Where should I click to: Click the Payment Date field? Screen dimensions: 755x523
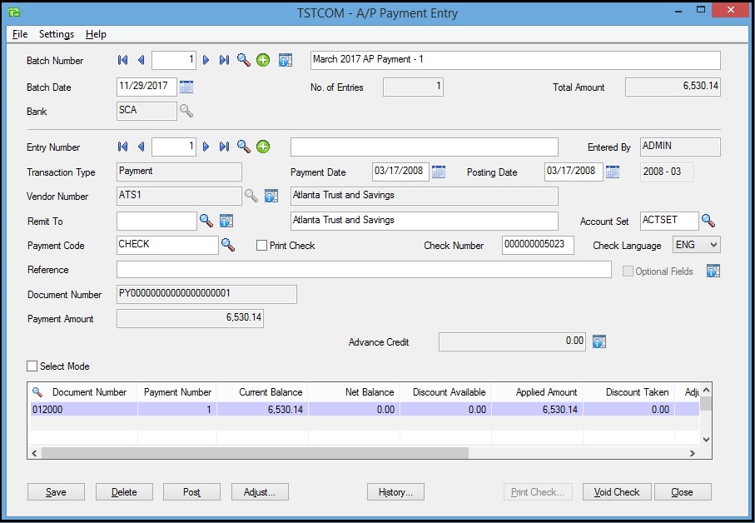click(x=400, y=172)
